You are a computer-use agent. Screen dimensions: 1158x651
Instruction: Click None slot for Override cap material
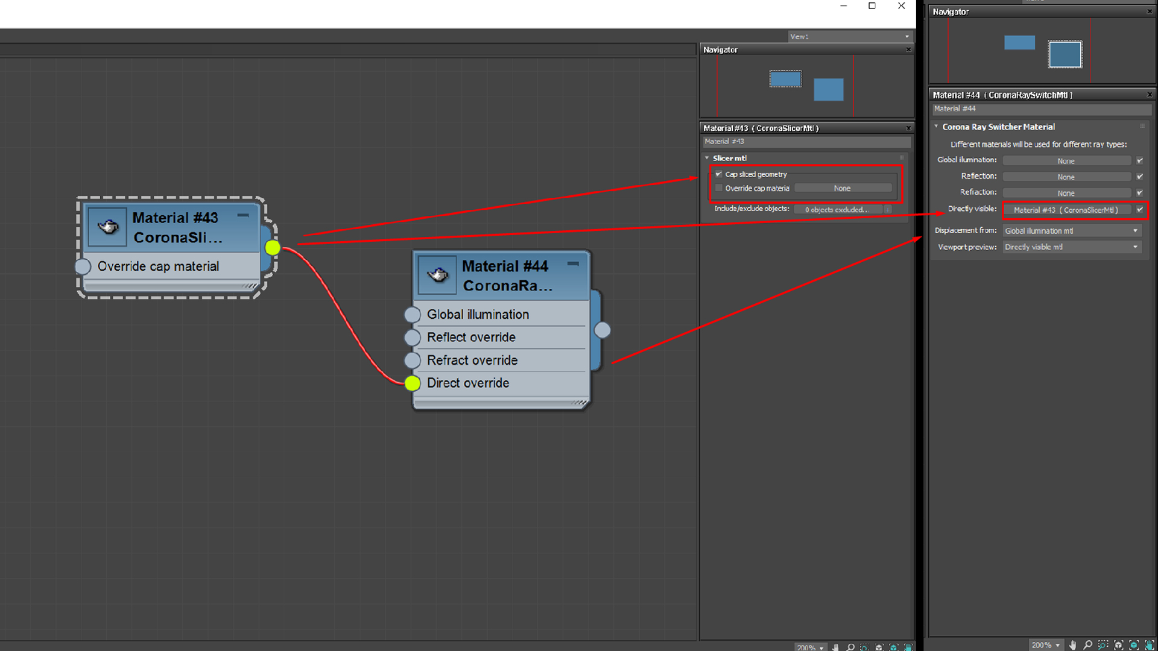[x=843, y=189]
